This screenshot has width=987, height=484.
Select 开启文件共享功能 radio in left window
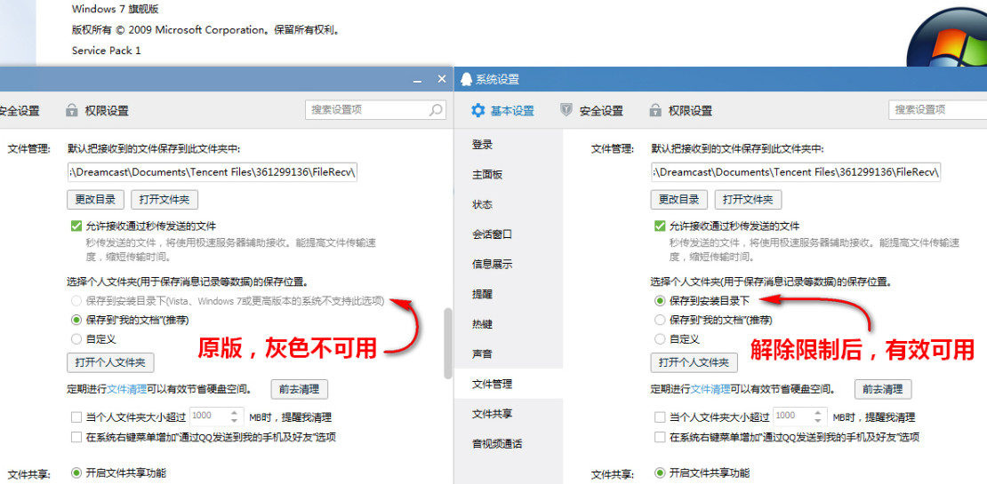[76, 472]
